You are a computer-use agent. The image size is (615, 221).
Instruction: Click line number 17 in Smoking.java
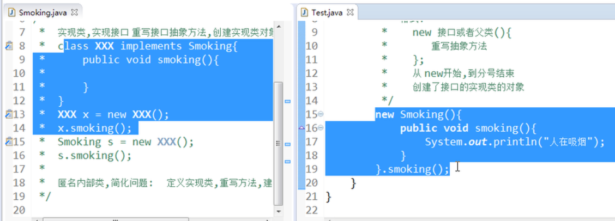pos(19,169)
